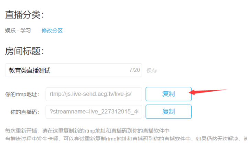
Task: Click the ?streamname=live stream key field
Action: pos(94,112)
